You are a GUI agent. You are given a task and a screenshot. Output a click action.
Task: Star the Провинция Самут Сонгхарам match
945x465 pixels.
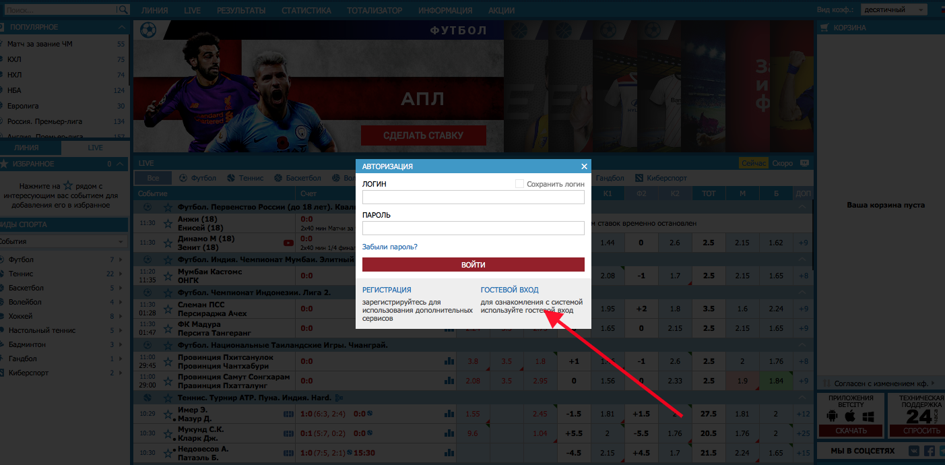(168, 381)
